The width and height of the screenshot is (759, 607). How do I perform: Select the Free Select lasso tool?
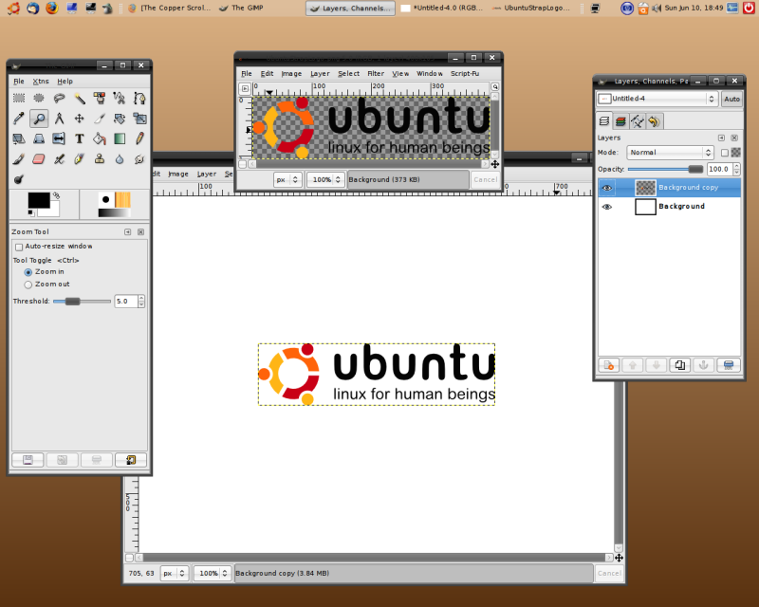59,99
